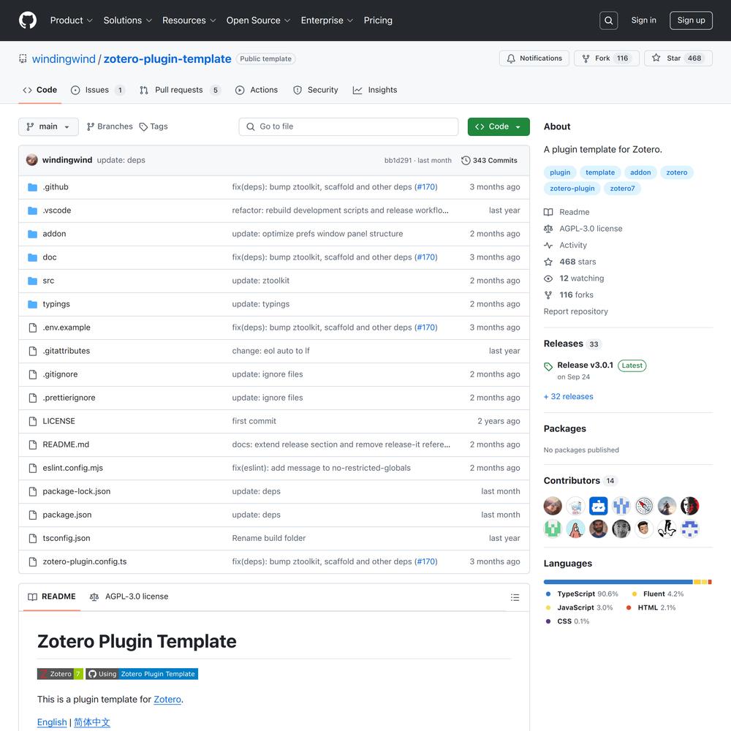This screenshot has height=731, width=731.
Task: Click the TypeScript 90.6% language entry
Action: [x=582, y=594]
